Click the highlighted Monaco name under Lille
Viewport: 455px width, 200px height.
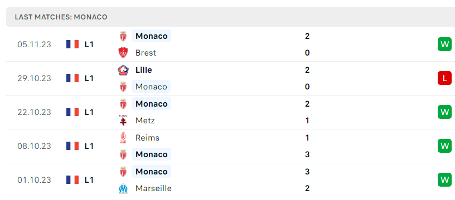151,87
